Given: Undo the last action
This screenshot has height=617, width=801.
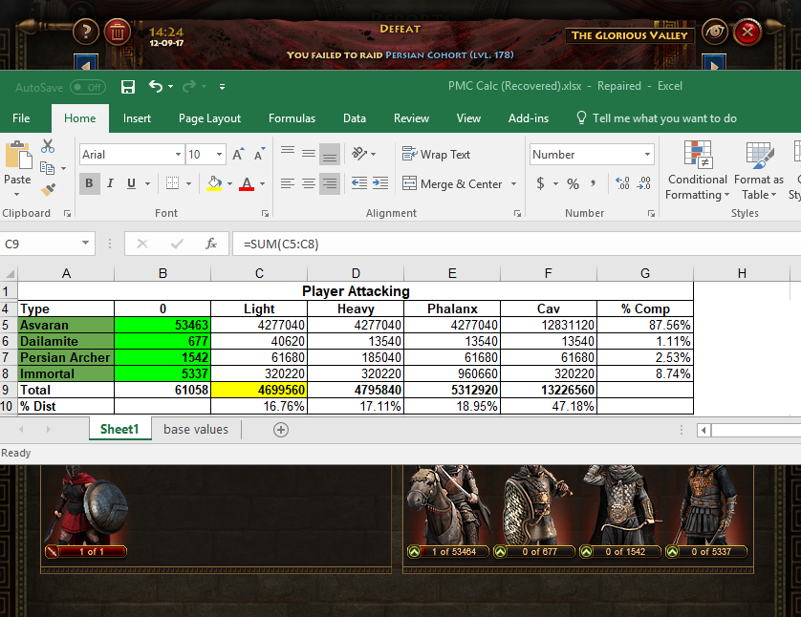Looking at the screenshot, I should [156, 86].
